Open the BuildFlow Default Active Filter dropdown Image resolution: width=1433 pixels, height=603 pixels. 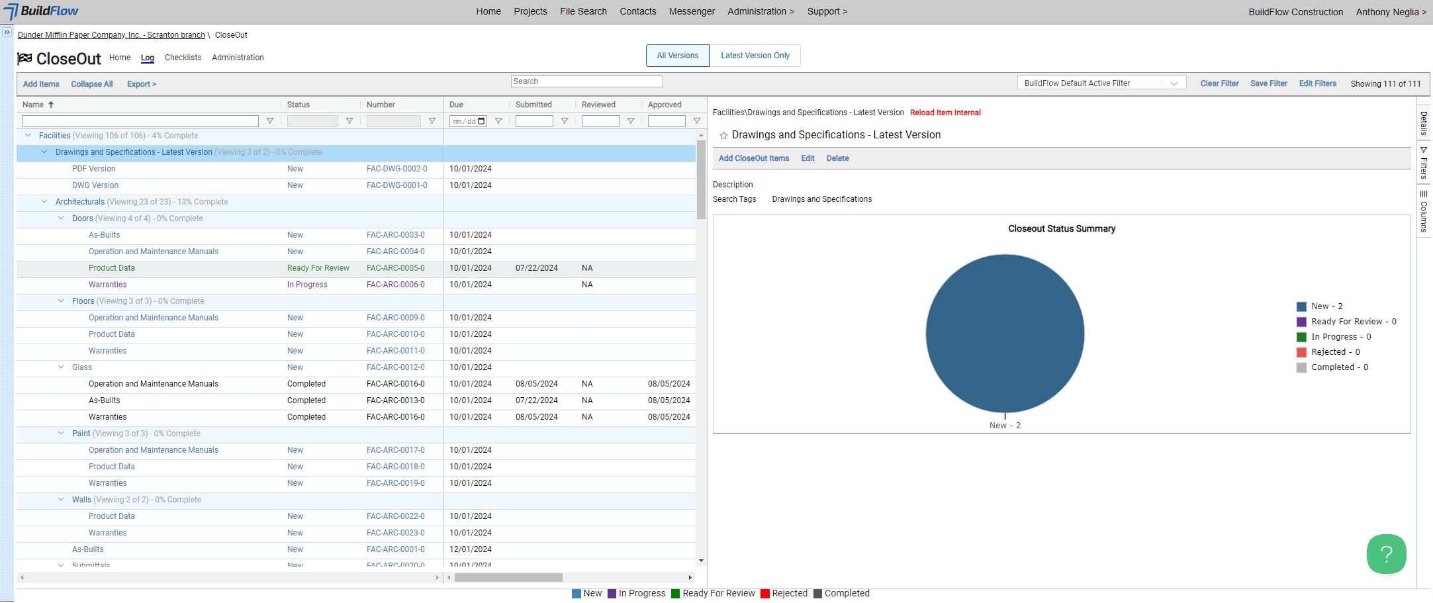coord(1101,83)
